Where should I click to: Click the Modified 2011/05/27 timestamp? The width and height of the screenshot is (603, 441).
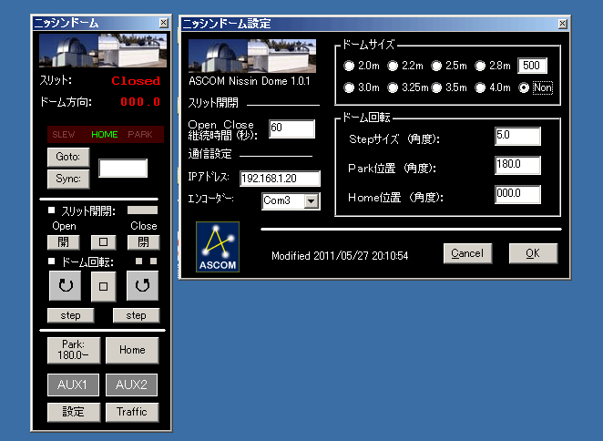[340, 256]
